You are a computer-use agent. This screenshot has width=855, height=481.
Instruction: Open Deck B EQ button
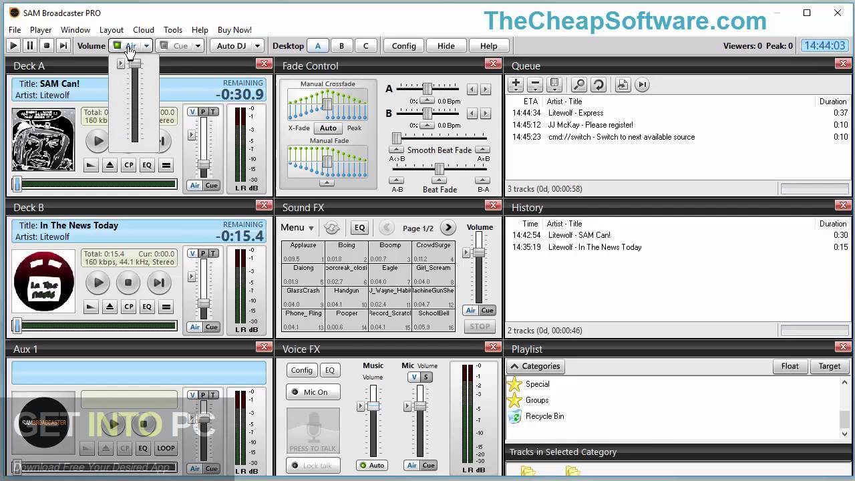point(147,307)
